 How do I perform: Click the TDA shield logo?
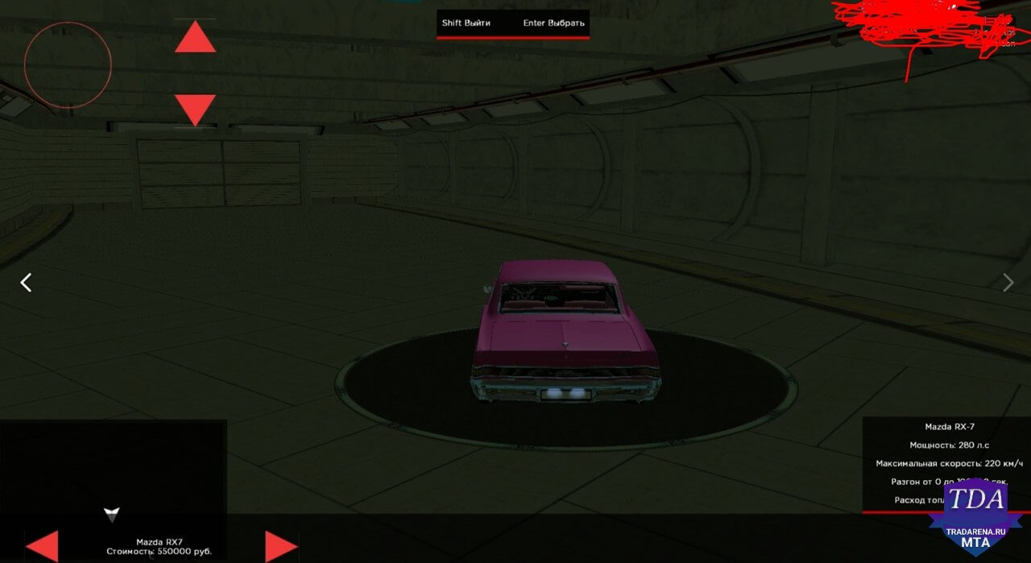[x=975, y=517]
